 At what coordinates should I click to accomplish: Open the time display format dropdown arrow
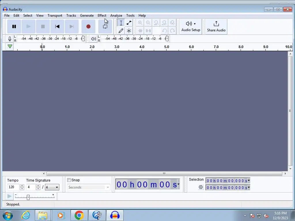click(x=178, y=184)
